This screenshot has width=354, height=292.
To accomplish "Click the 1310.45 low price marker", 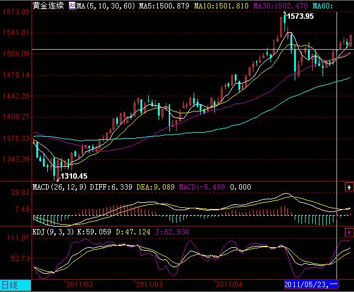I will (x=74, y=176).
